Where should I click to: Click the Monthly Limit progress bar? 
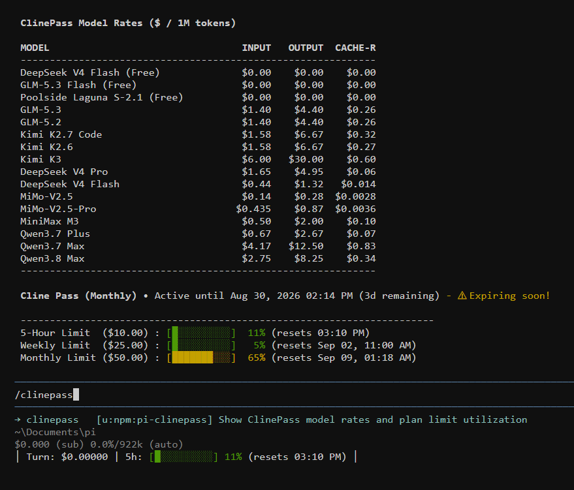coord(201,358)
